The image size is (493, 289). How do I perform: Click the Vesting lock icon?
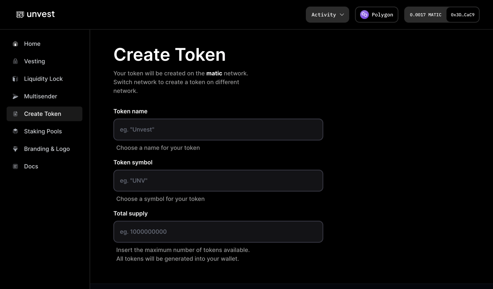pos(15,61)
